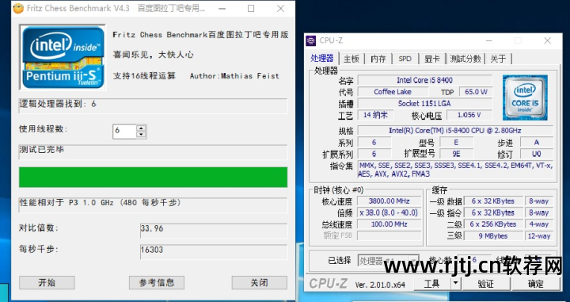Click the thread count down arrow
Screen dimensions: 570x302
pos(141,135)
